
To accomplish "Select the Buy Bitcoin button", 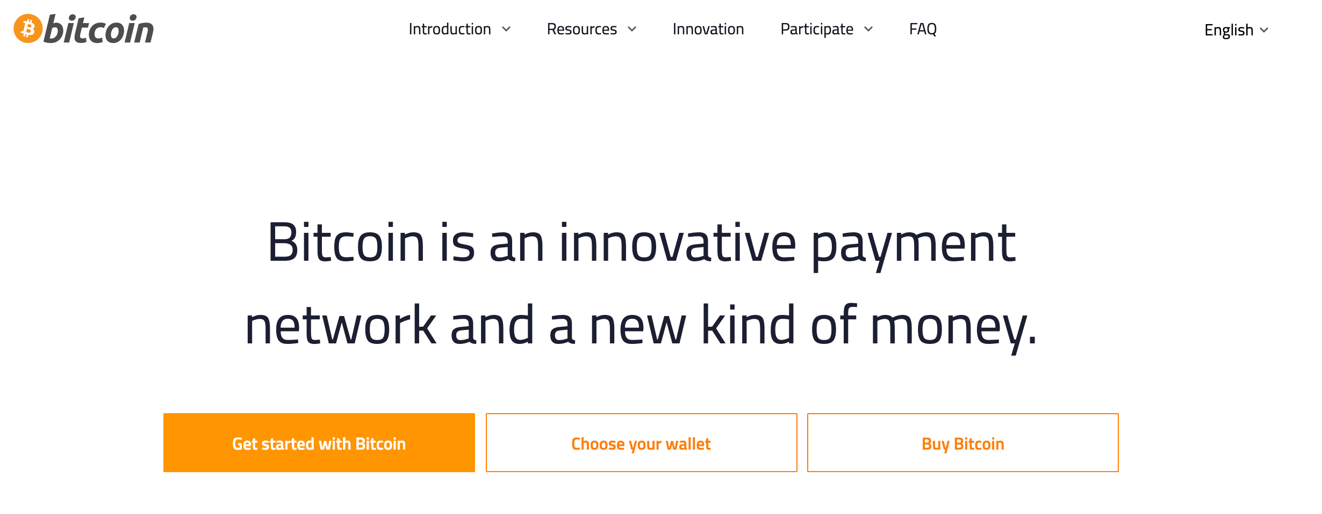I will click(x=962, y=443).
